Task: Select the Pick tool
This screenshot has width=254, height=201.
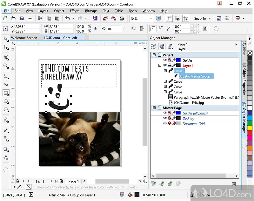Action: pos(6,38)
